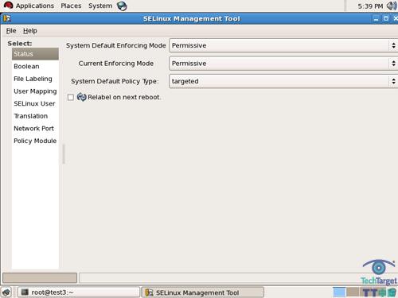
Task: Switch to the first workspace in pager
Action: tap(339, 292)
